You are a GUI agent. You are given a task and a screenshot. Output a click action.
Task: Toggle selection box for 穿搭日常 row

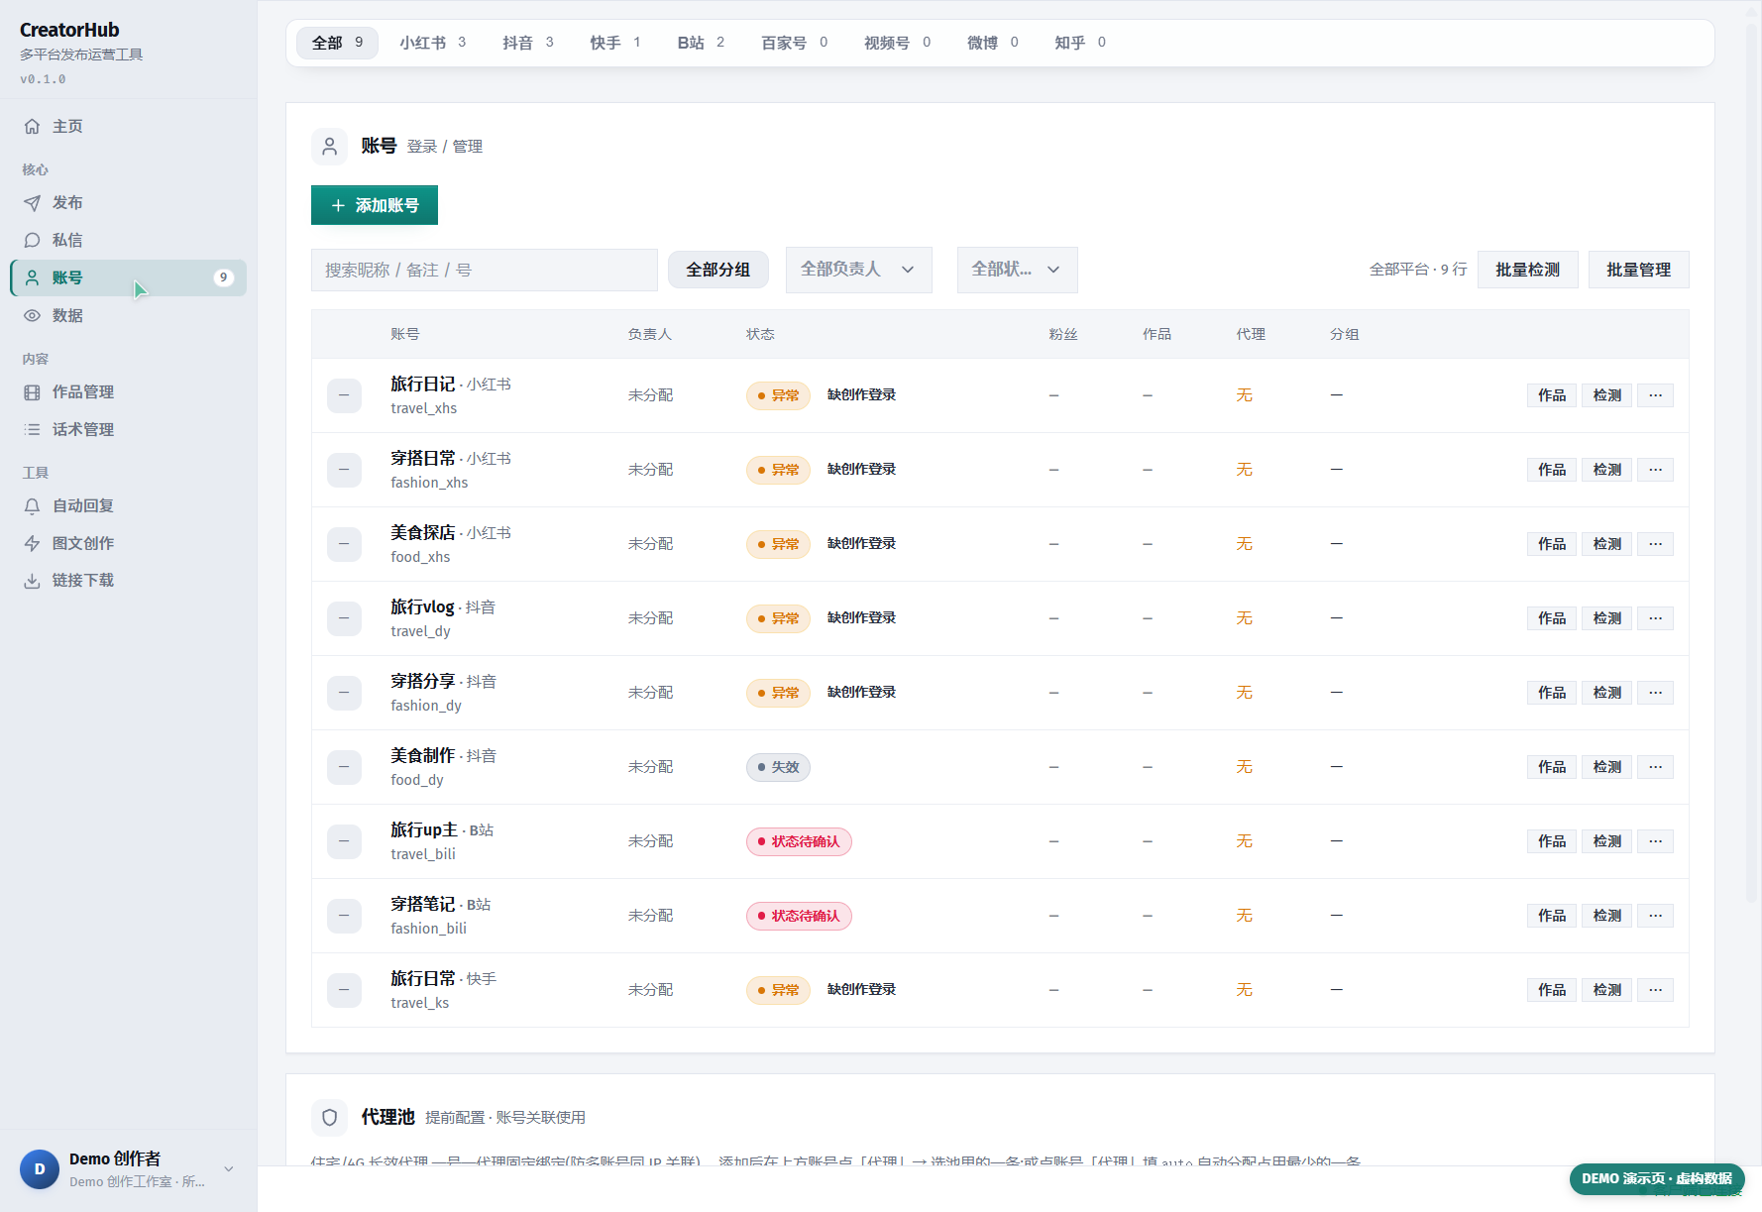(x=344, y=470)
